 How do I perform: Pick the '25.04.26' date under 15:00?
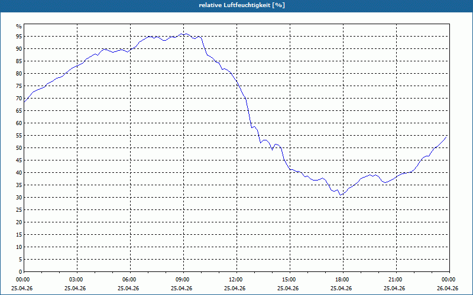tap(288, 289)
